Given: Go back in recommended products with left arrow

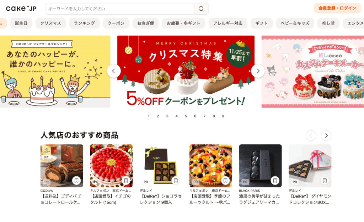Looking at the screenshot, I should tap(311, 136).
